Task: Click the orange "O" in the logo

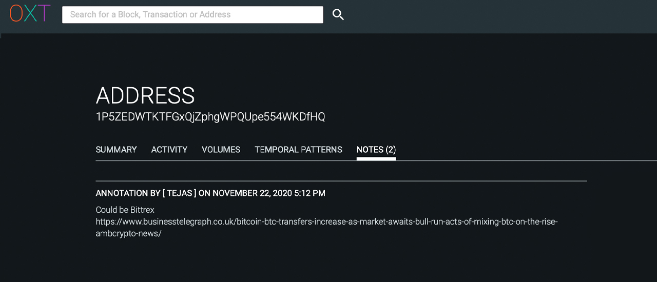Action: pos(16,14)
